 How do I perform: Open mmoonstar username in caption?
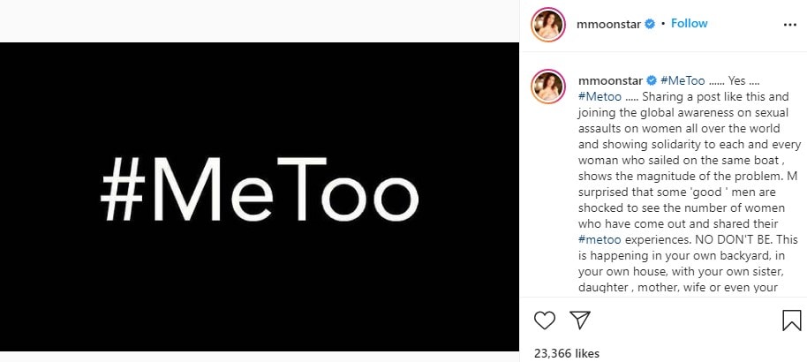[609, 81]
